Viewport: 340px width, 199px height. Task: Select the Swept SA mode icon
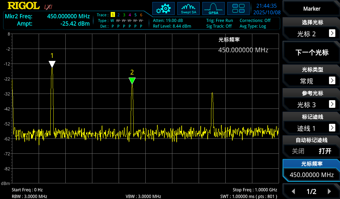[188, 9]
